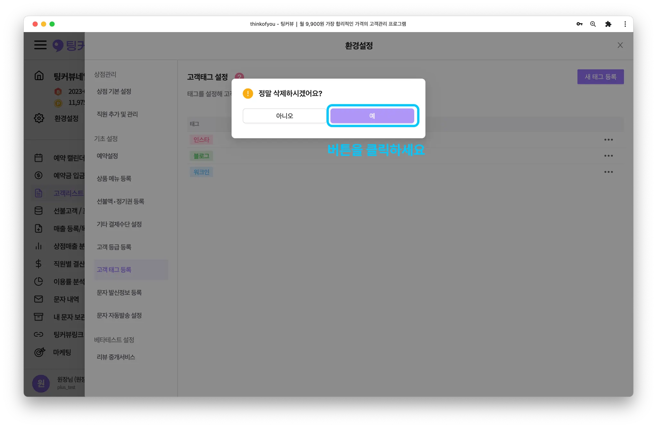Click the 환경설정 gear icon

[39, 118]
